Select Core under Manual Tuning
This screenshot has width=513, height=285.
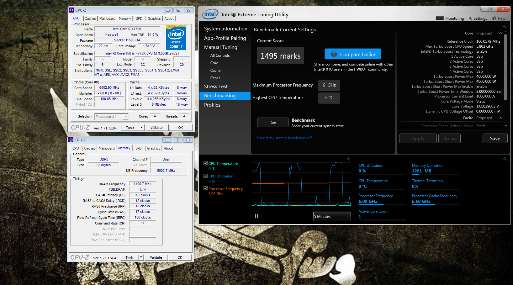click(214, 63)
